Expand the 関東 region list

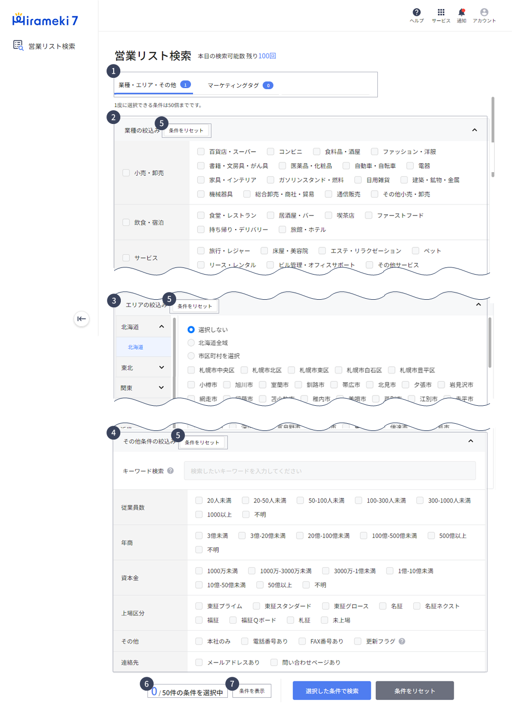click(x=161, y=388)
